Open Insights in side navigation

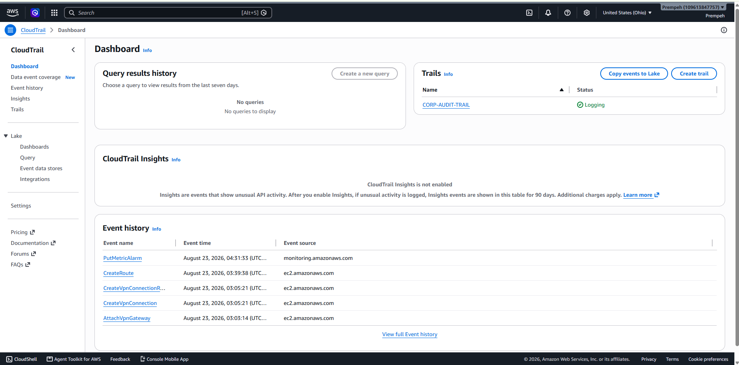pyautogui.click(x=20, y=99)
